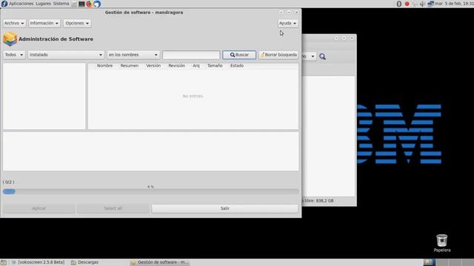Sort by the Tamaño column header
Screen dimensions: 474x266
pyautogui.click(x=215, y=66)
